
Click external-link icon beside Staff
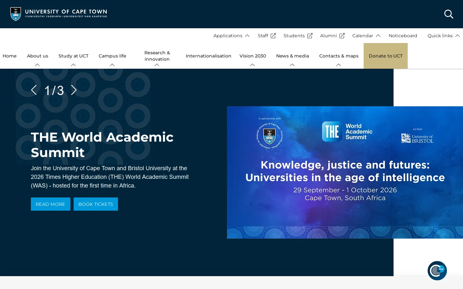[x=273, y=36]
